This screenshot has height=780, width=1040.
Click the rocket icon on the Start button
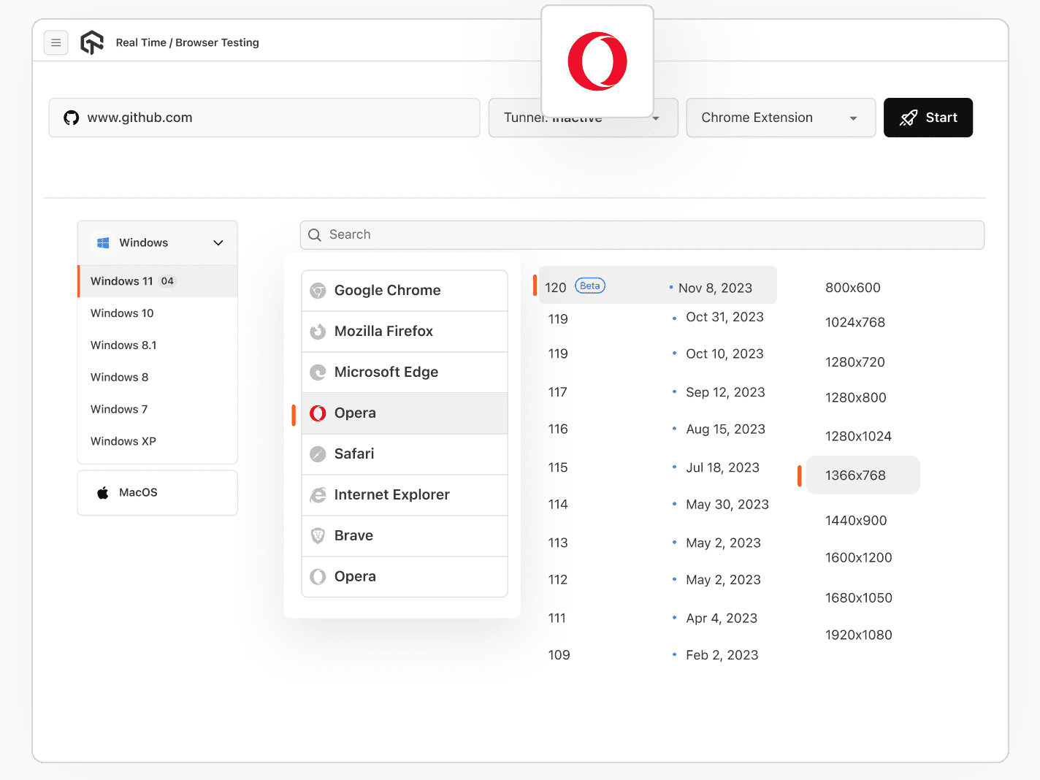(x=909, y=117)
